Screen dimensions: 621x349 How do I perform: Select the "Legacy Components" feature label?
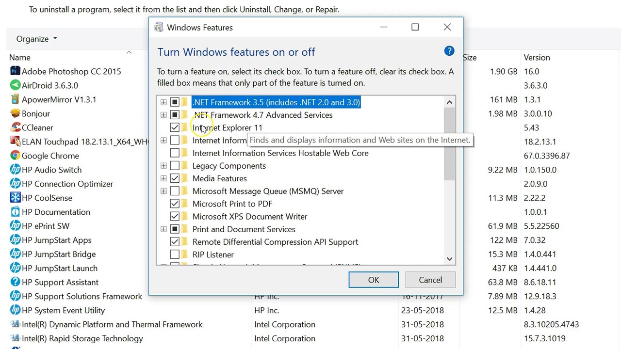(229, 166)
